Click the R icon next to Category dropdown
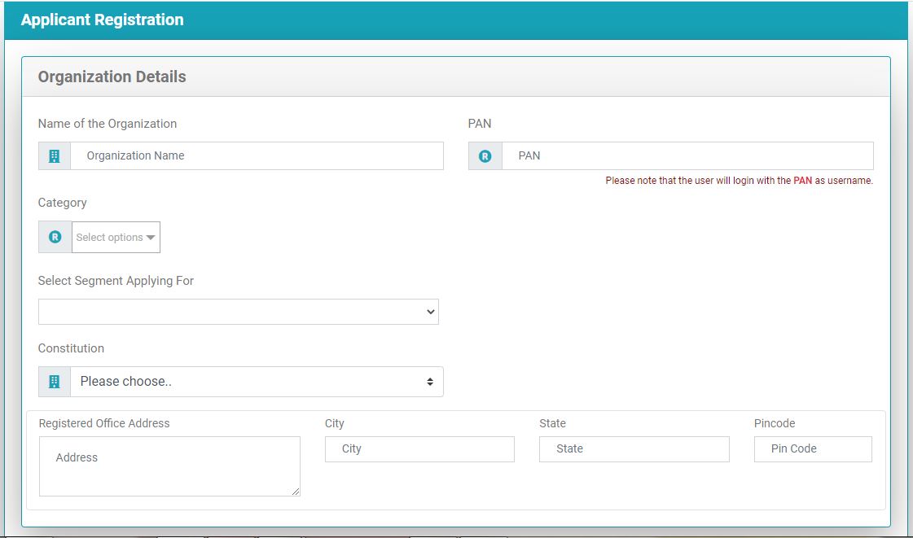This screenshot has height=538, width=913. pyautogui.click(x=55, y=238)
